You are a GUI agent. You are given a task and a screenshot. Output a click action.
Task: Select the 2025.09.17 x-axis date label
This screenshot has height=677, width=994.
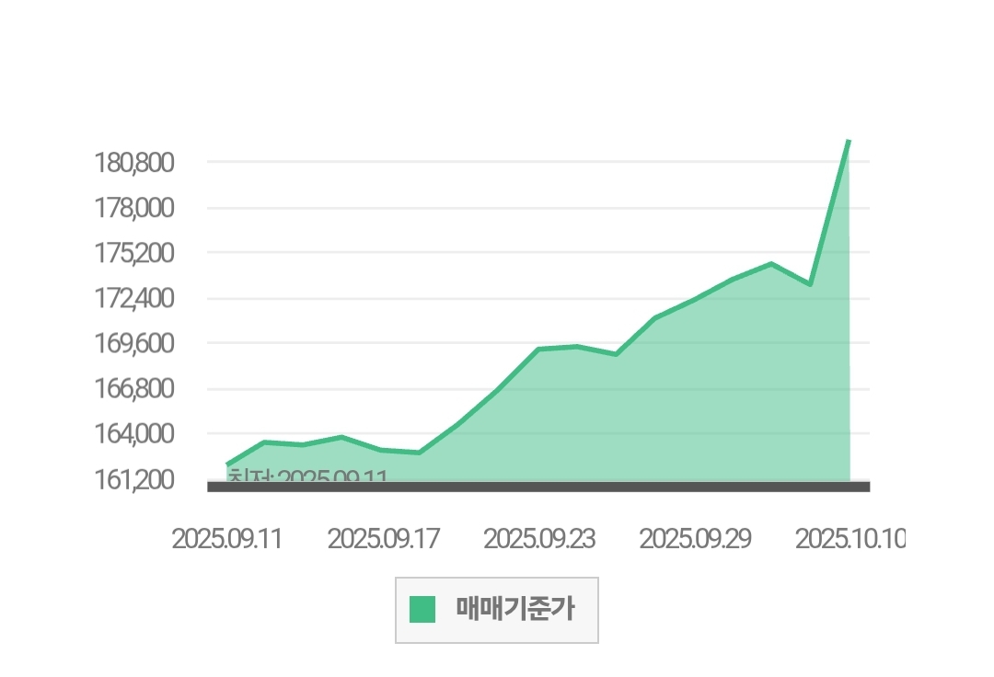383,539
